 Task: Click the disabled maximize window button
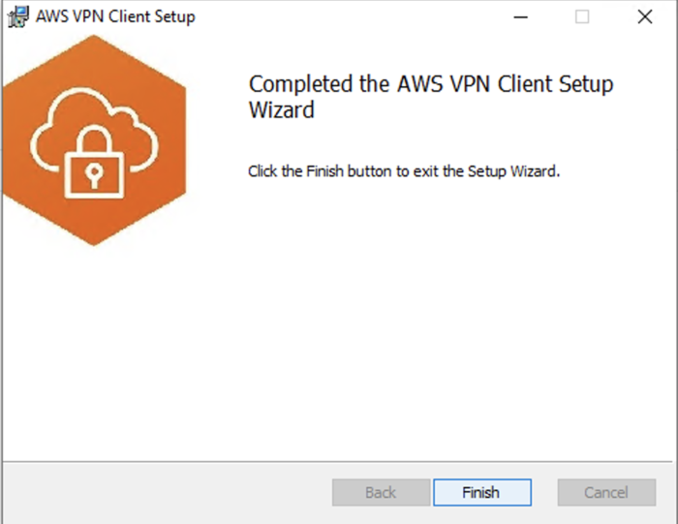[582, 16]
